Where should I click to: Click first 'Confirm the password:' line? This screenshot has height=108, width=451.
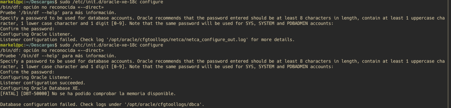click(27, 29)
